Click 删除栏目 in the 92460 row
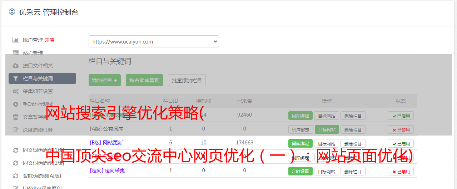The image size is (457, 189). (x=353, y=116)
